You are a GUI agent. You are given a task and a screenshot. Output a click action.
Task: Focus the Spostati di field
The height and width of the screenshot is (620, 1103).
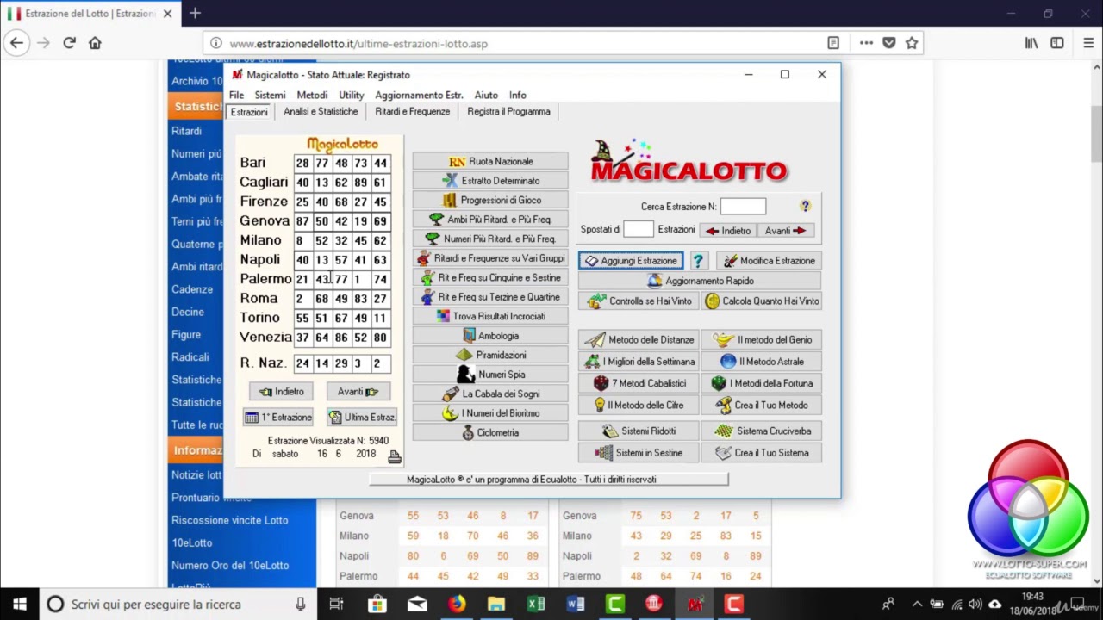click(x=639, y=229)
